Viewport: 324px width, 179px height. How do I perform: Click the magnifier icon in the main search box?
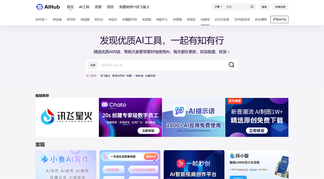point(231,65)
